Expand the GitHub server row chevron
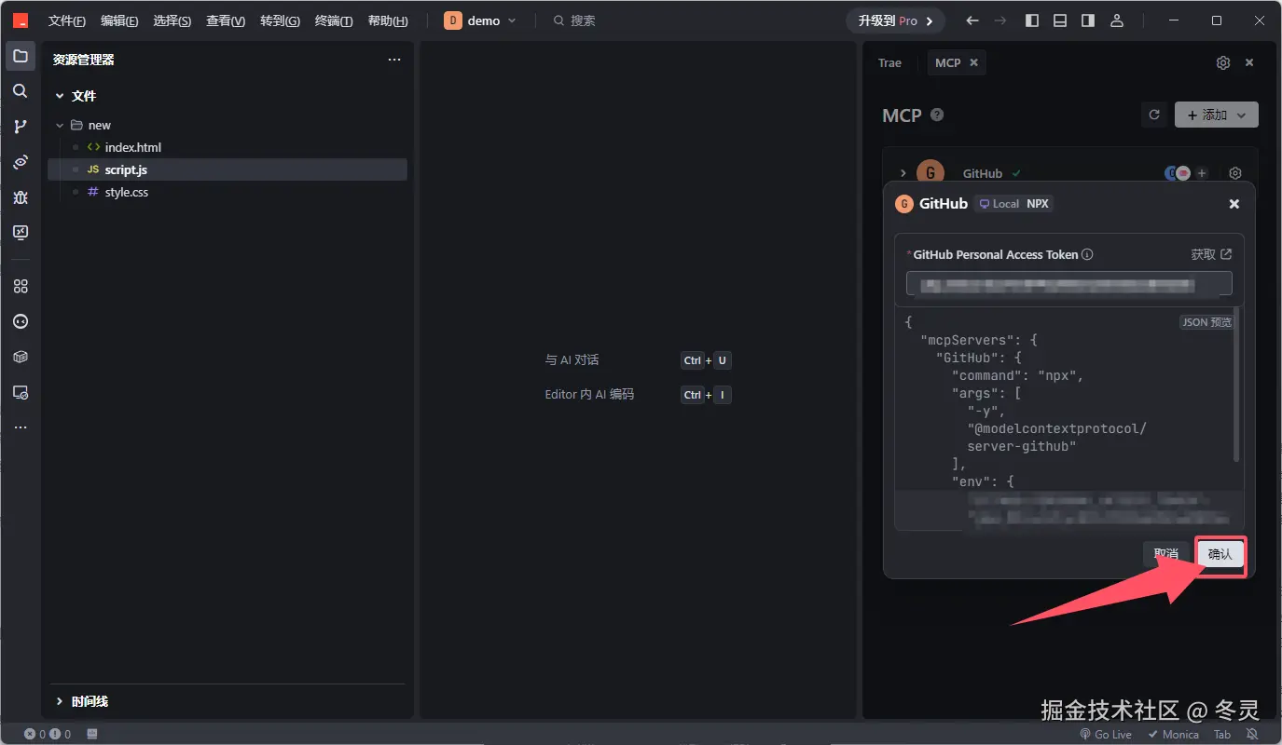1282x745 pixels. point(903,173)
